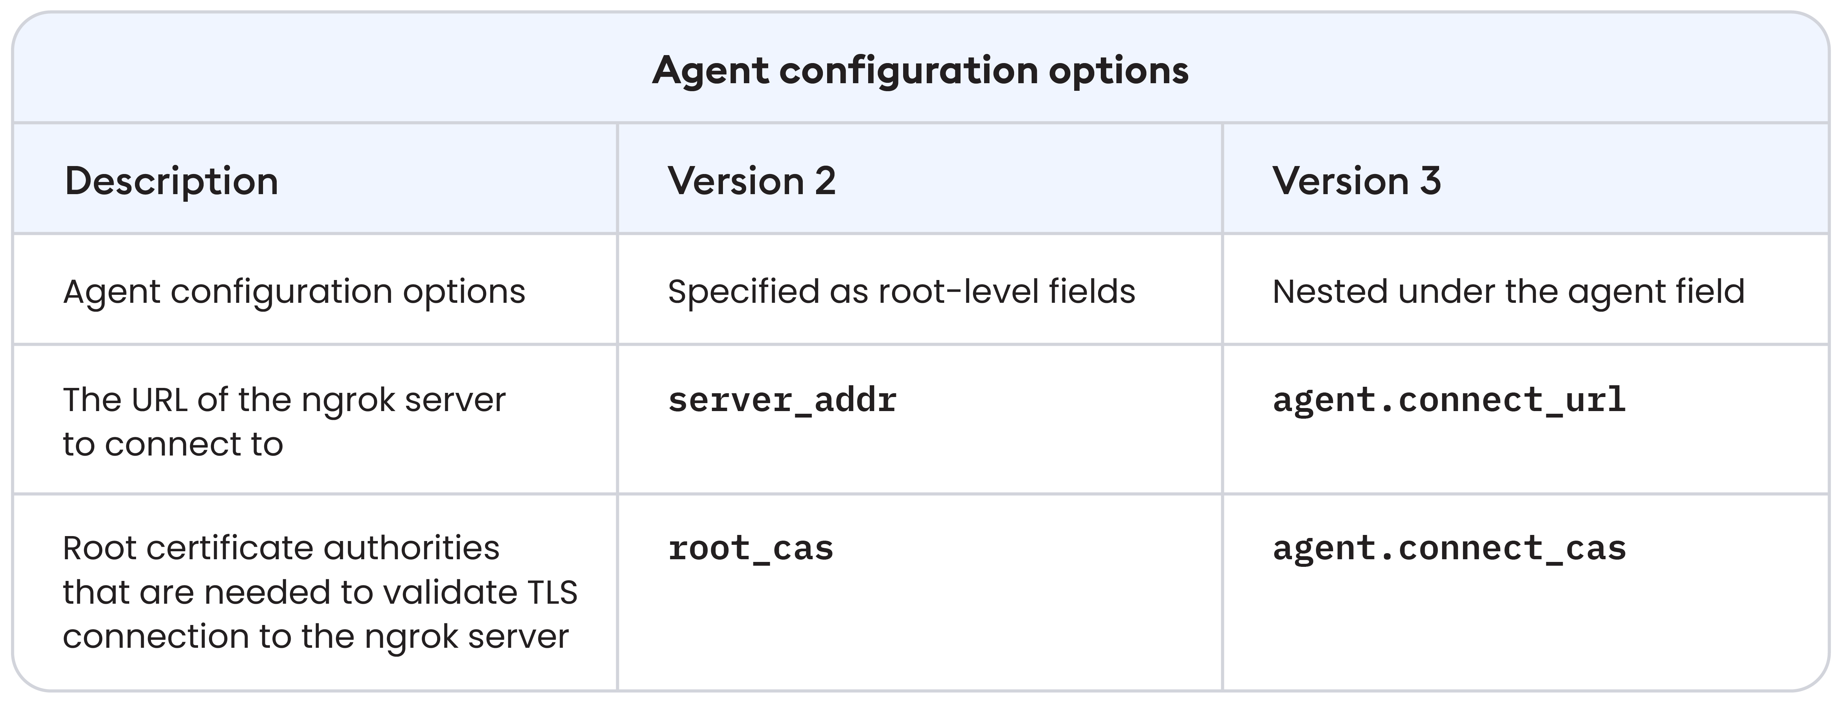Screen dimensions: 1842x704
Task: Select 'that are needed to validate TLS' line
Action: tap(320, 593)
